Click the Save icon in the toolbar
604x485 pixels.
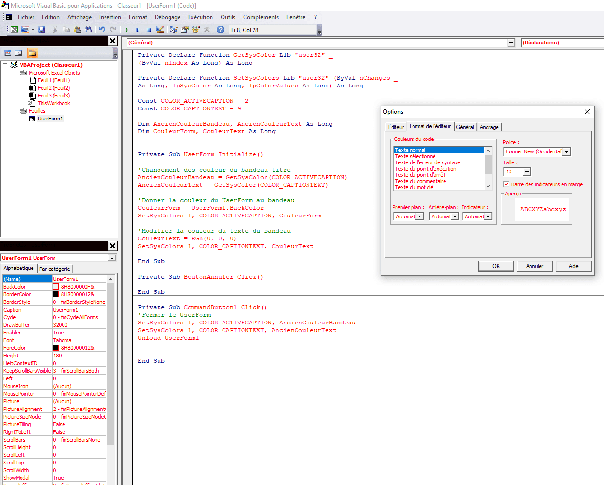42,30
